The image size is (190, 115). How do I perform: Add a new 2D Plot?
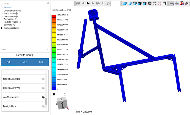(14, 25)
